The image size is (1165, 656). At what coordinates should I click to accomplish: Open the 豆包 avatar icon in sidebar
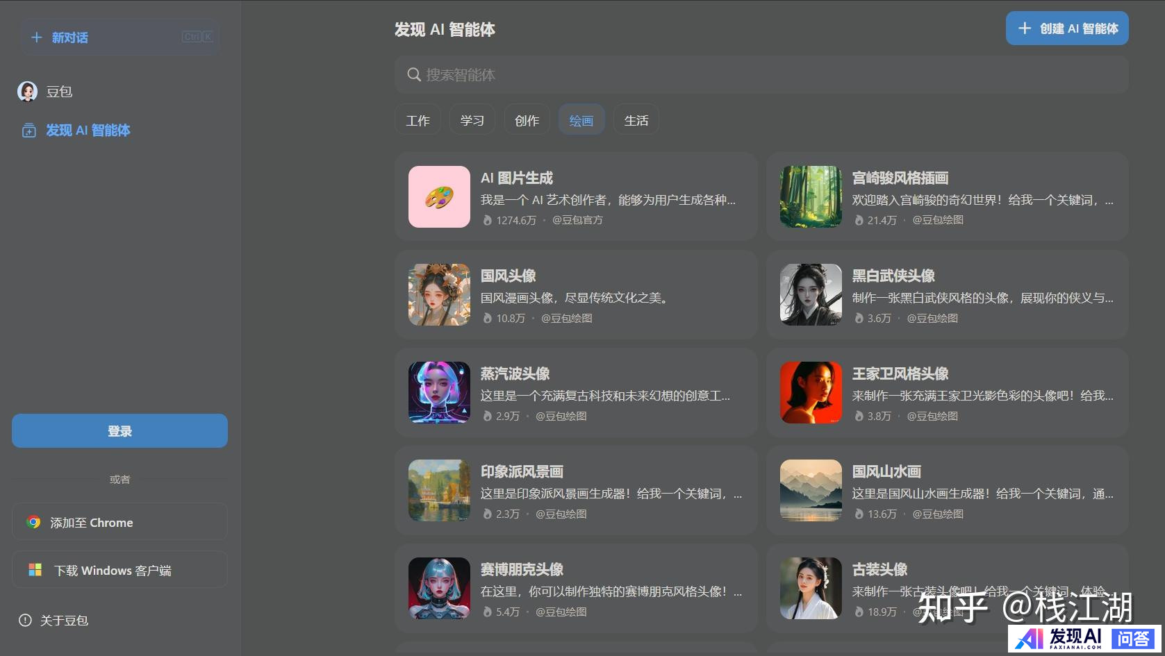tap(28, 92)
